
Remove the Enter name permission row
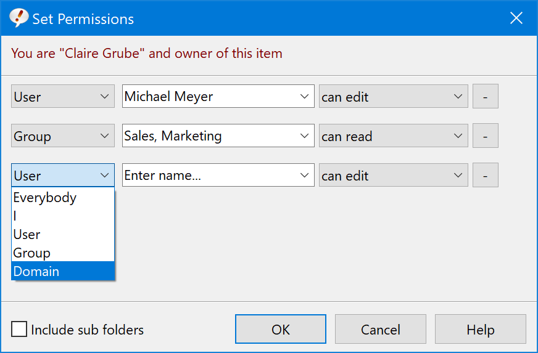(485, 175)
